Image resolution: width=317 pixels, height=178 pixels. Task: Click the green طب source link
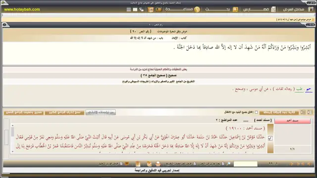pos(299,89)
